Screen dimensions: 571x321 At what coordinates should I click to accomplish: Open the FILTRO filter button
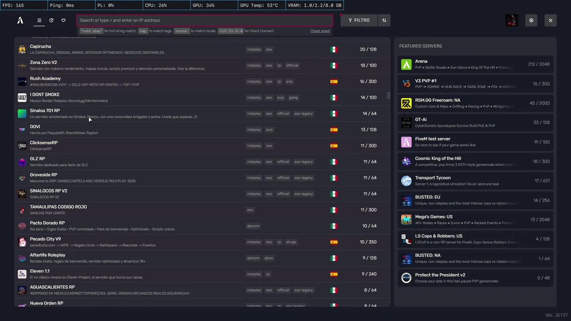click(x=359, y=21)
